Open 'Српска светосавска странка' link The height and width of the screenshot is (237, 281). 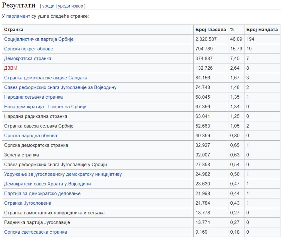(35, 232)
